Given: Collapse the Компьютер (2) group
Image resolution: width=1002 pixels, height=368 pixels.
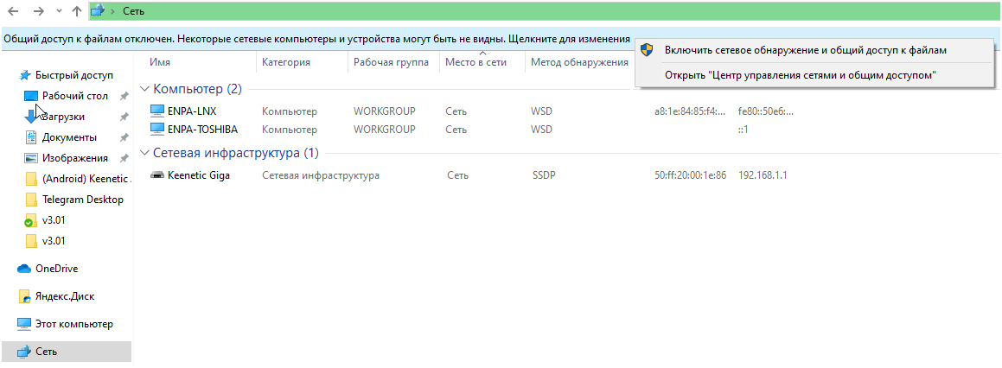Looking at the screenshot, I should [x=144, y=89].
